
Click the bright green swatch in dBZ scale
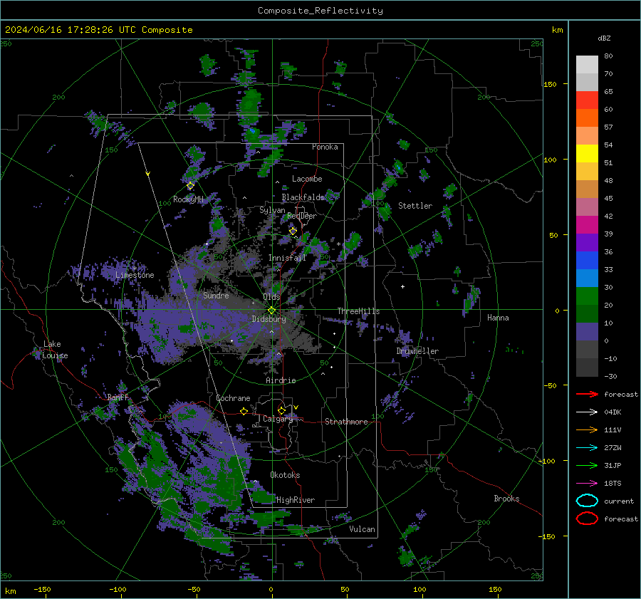tap(587, 296)
